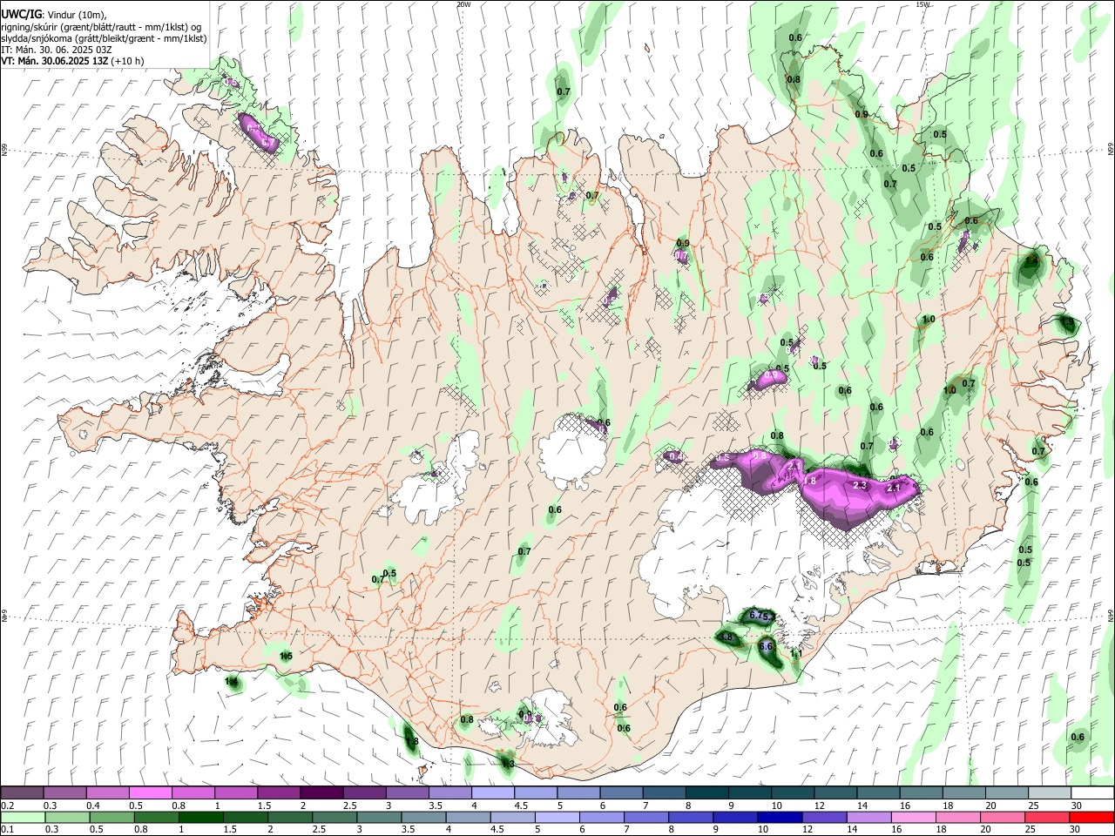Screen dimensions: 1115x836
Task: Select the "Vindur (10m)" header text
Action: pos(74,15)
